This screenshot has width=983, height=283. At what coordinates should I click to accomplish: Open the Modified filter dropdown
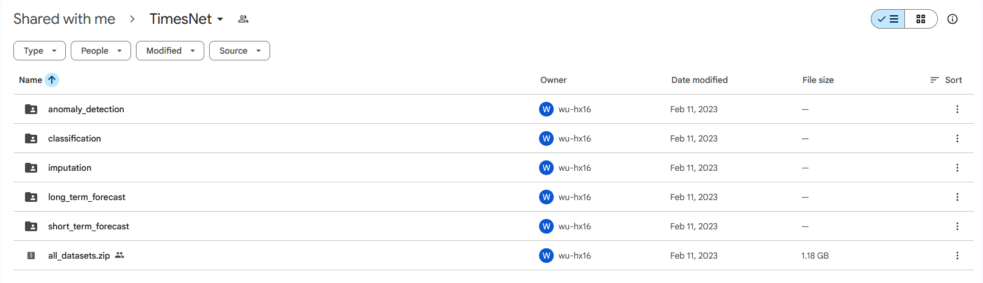[170, 51]
